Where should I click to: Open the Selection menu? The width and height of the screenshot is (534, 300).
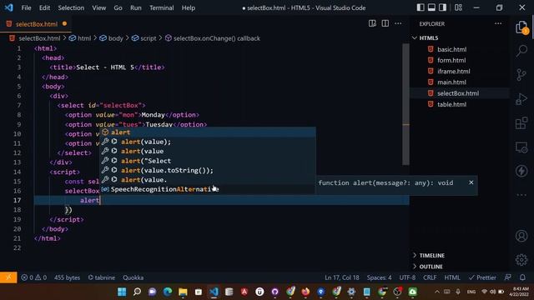(x=71, y=7)
